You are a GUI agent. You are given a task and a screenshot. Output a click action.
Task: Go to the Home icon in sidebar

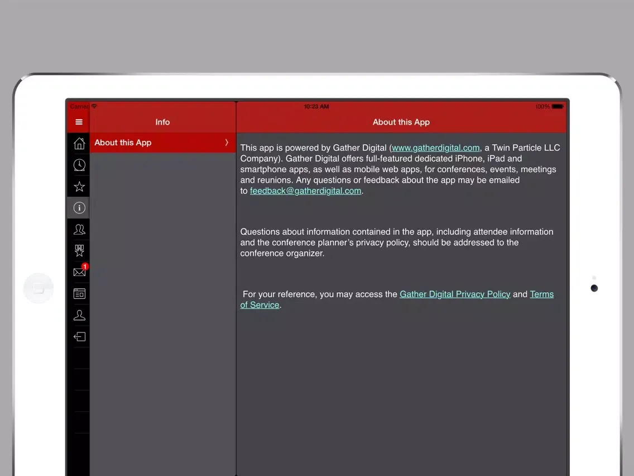(x=79, y=143)
